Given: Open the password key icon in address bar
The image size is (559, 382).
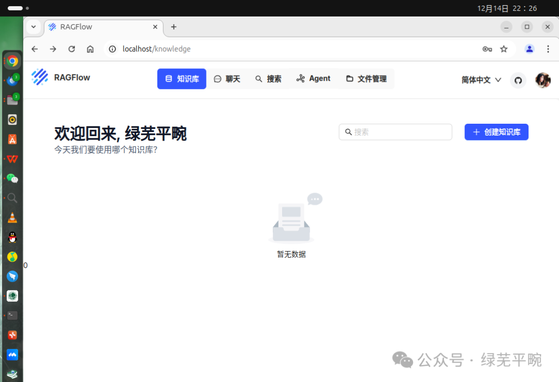Looking at the screenshot, I should click(x=487, y=49).
